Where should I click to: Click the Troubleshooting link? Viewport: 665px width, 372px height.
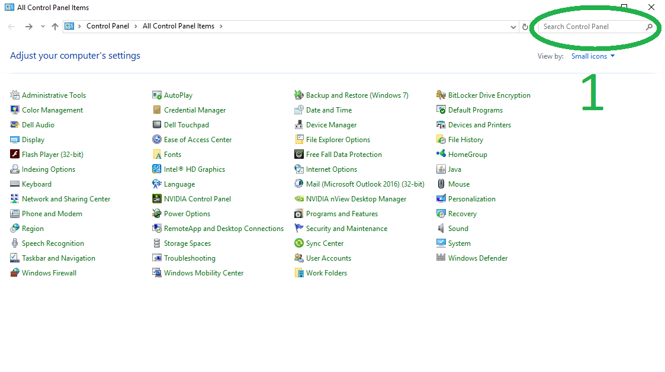tap(189, 258)
